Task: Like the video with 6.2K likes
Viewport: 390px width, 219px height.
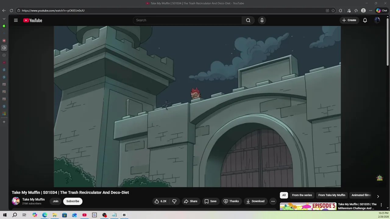Action: click(160, 201)
